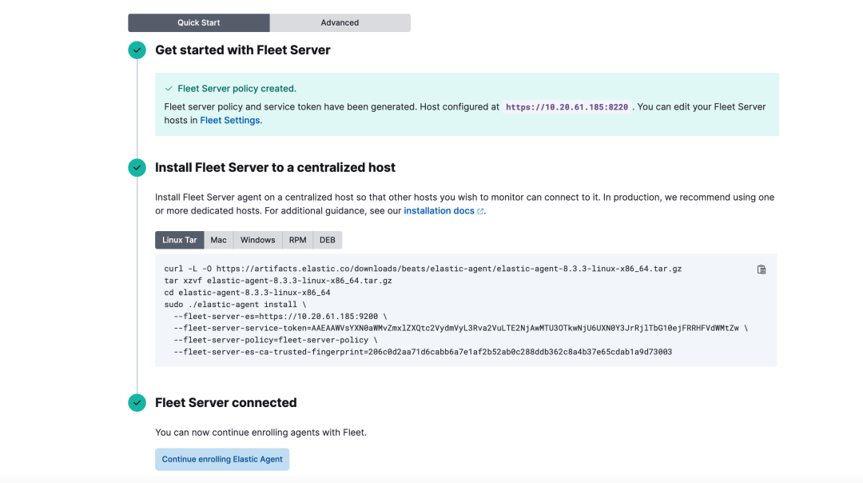The image size is (863, 483).
Task: Open the installation docs link
Action: point(439,211)
